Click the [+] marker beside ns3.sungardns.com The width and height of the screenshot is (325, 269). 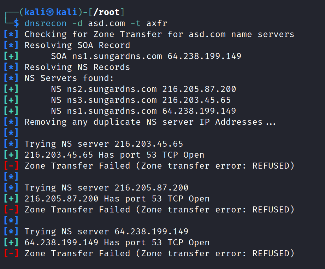click(x=11, y=100)
